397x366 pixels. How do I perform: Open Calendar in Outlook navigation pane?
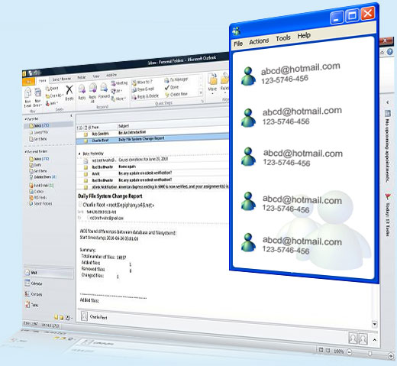[x=34, y=283]
